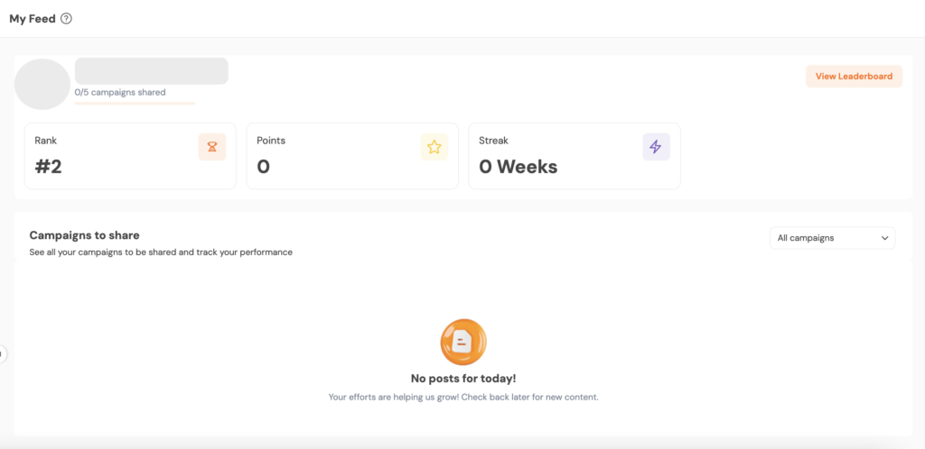Click the campaigns performance description text
This screenshot has width=925, height=449.
tap(161, 252)
